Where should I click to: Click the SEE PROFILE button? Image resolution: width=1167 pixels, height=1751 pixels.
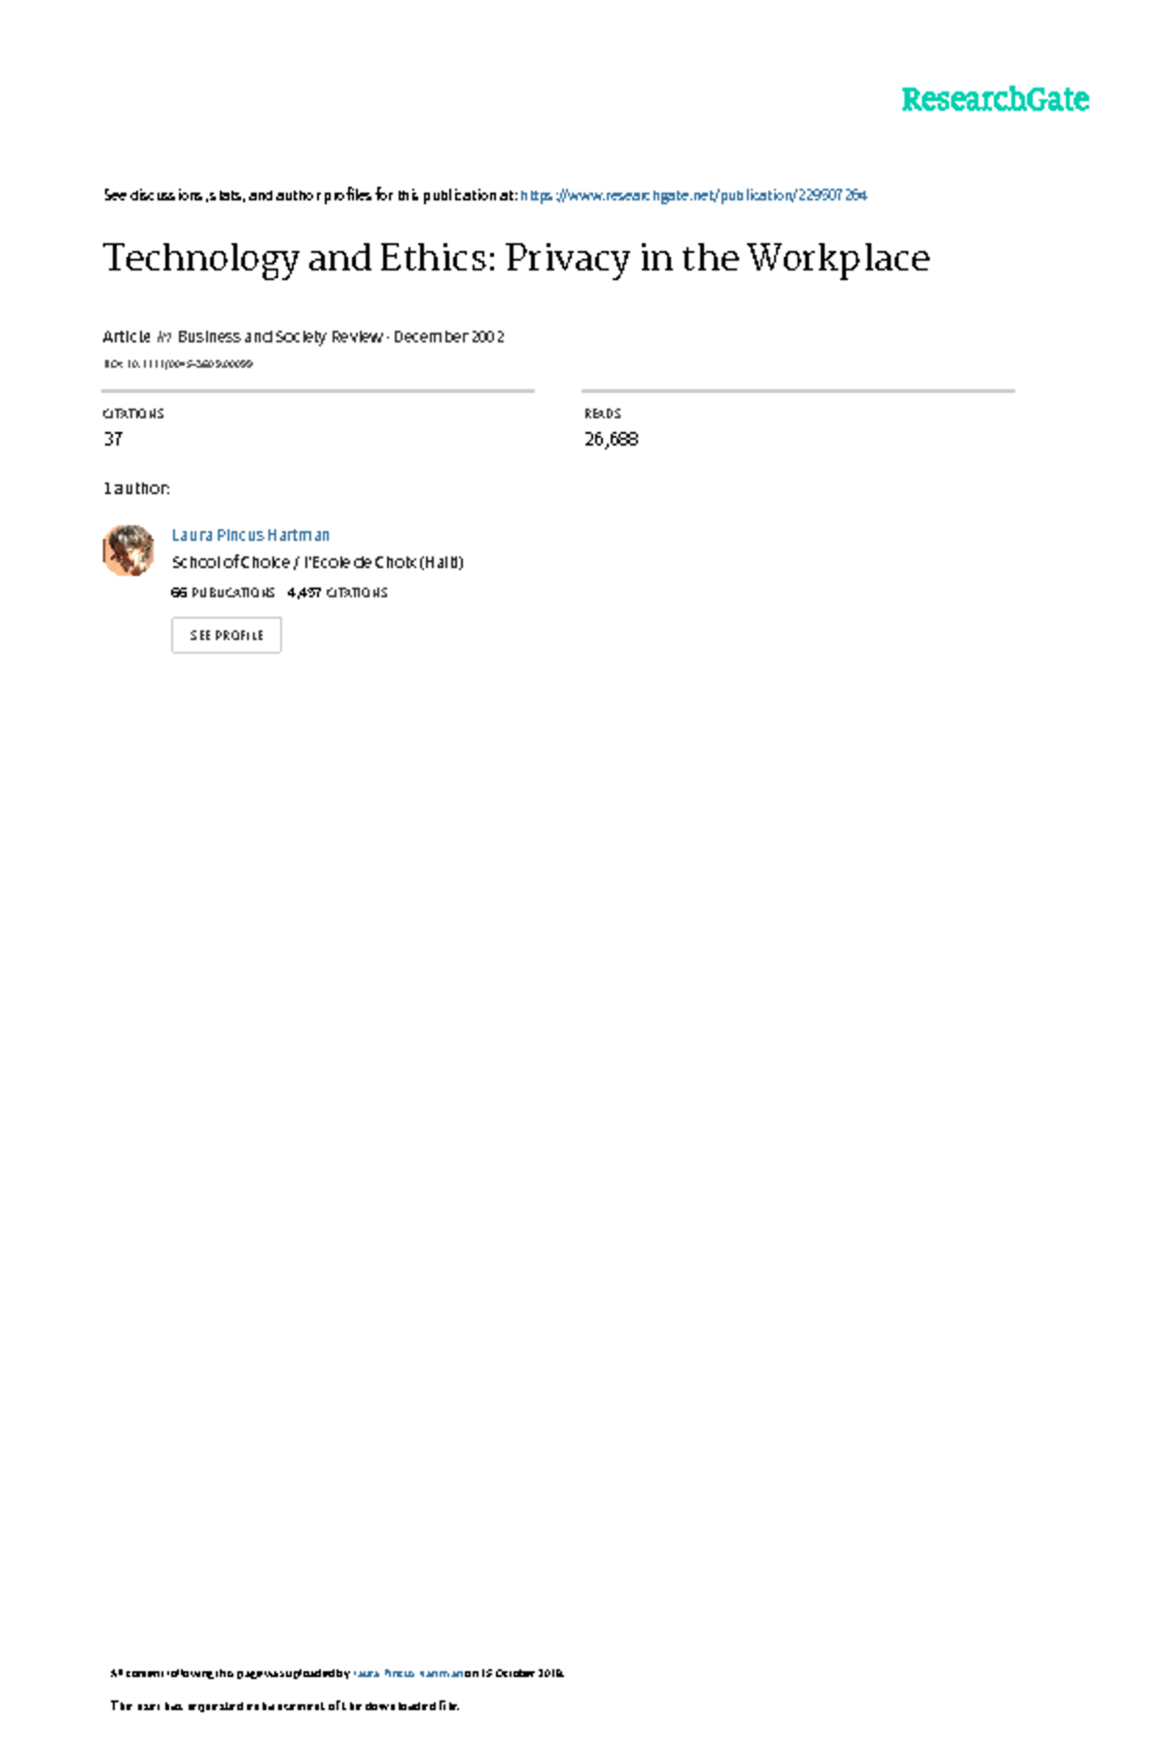[227, 635]
